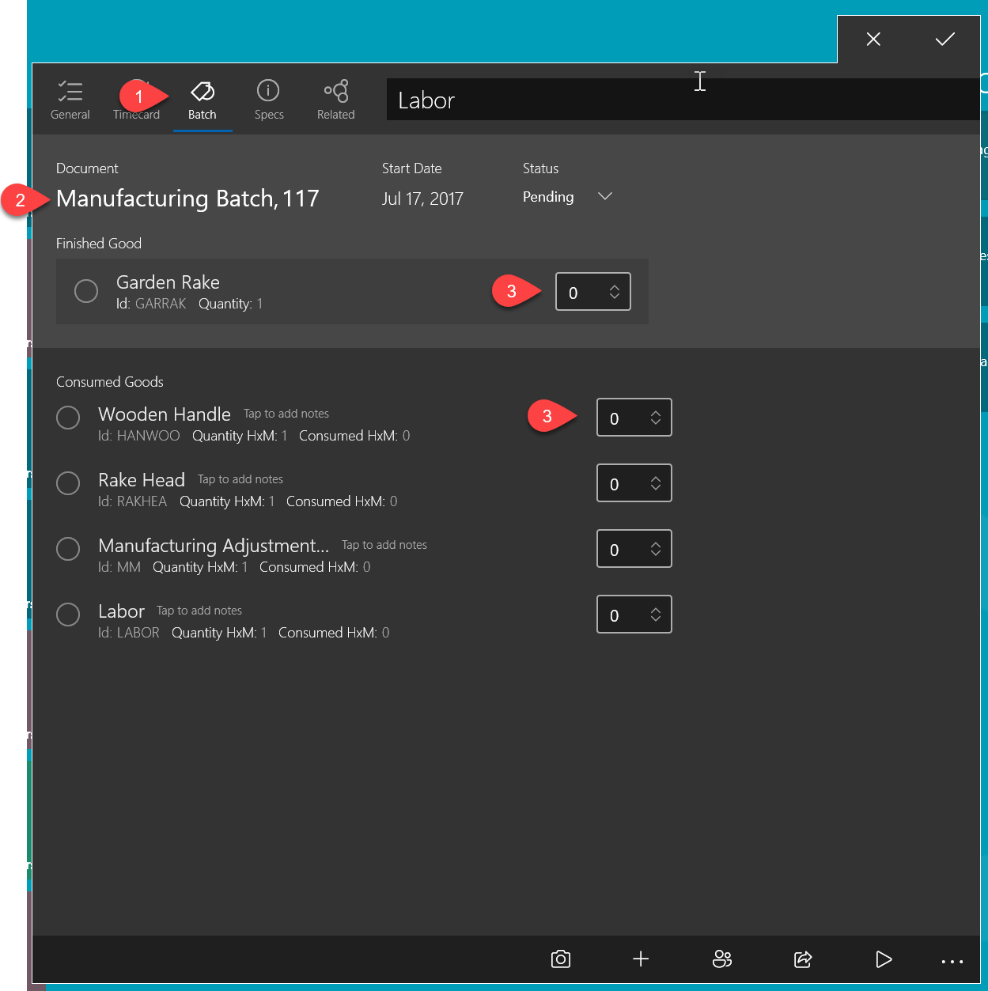Select the assign people icon
The width and height of the screenshot is (988, 991).
(721, 959)
